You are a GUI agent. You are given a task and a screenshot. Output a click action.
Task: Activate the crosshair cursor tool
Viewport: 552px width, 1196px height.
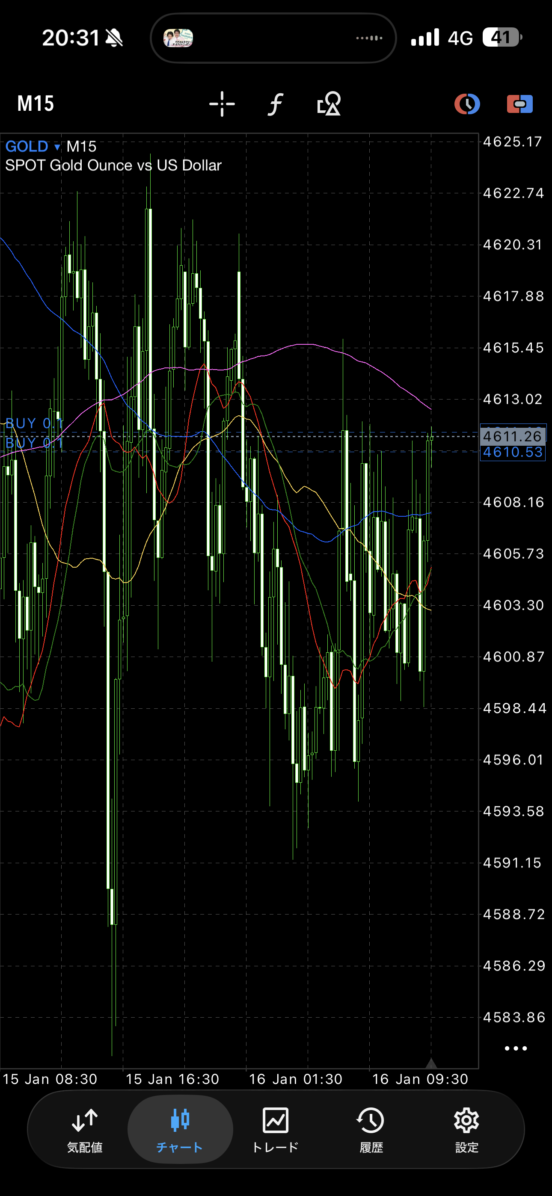pyautogui.click(x=222, y=104)
